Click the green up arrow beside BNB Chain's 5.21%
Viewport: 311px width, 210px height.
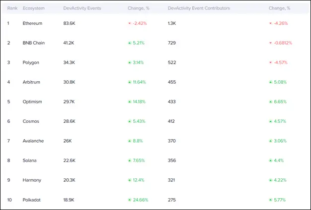pyautogui.click(x=129, y=43)
